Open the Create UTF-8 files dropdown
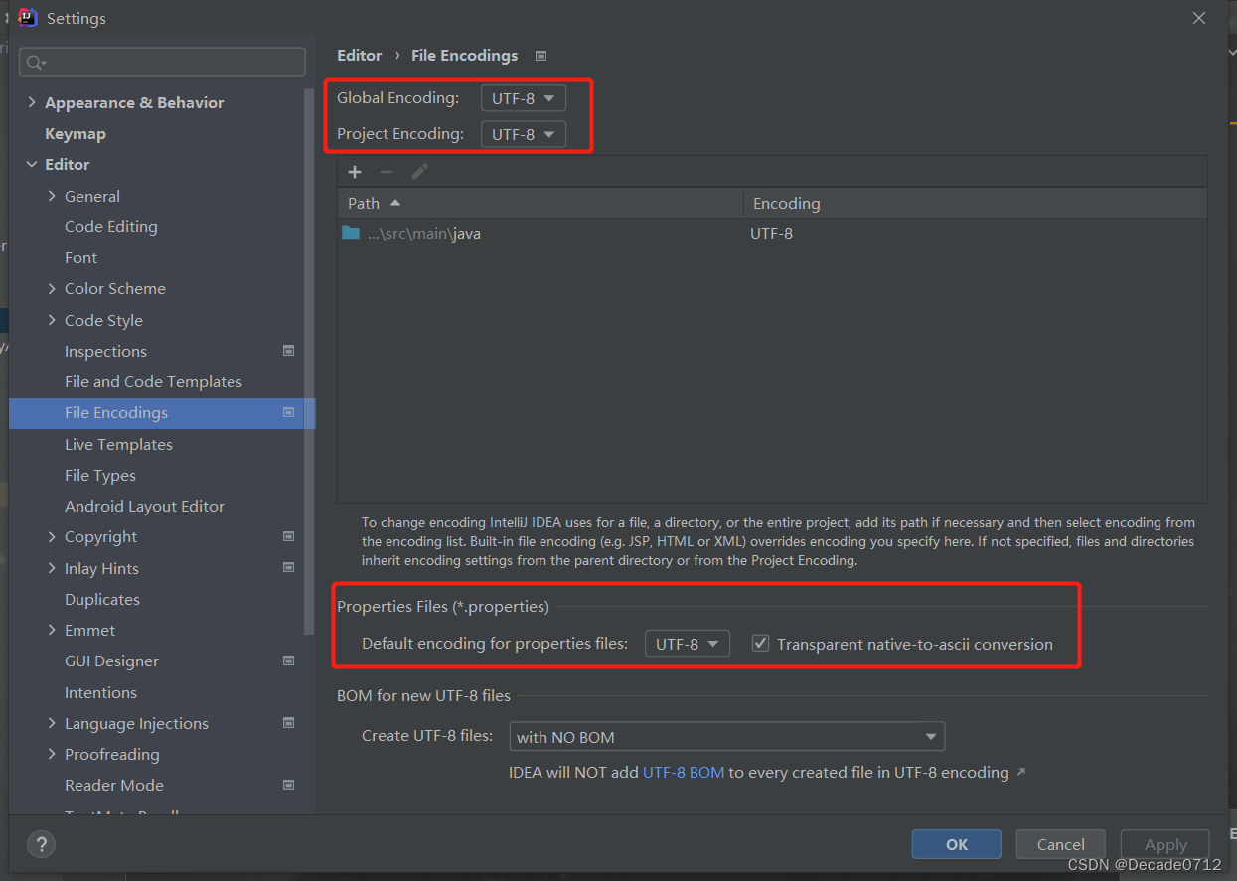This screenshot has width=1237, height=881. [x=726, y=737]
